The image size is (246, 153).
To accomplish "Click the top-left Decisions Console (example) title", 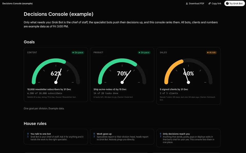I will (x=17, y=3).
